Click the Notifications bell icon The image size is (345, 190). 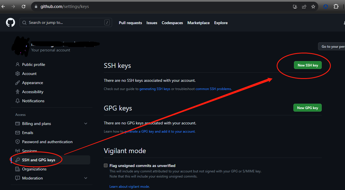click(18, 101)
